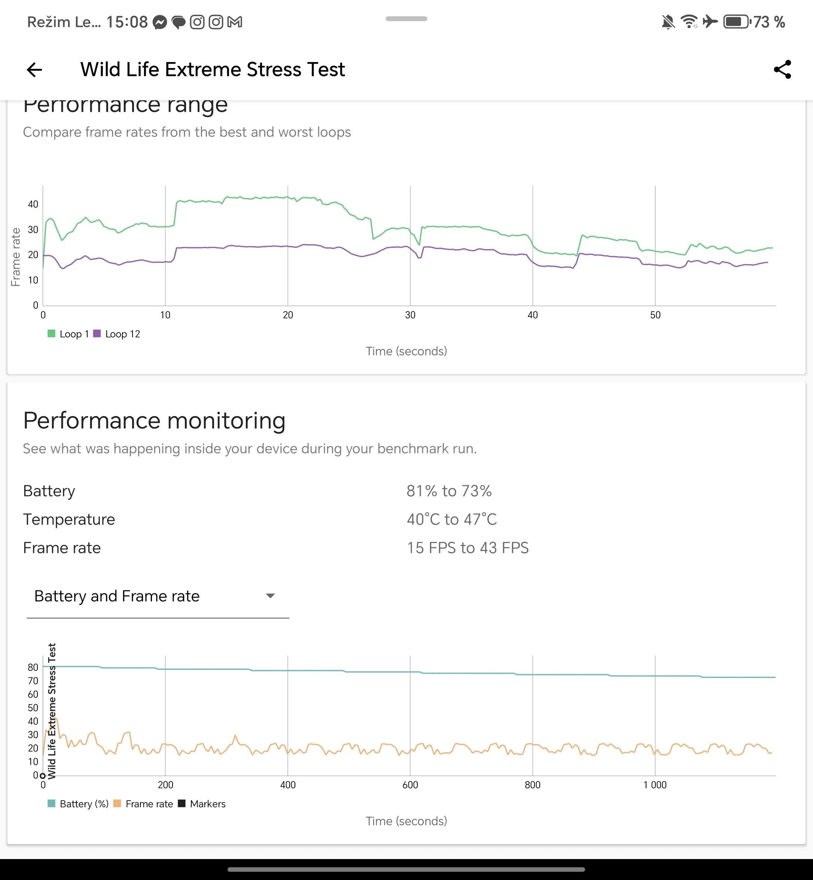Toggle Loop 12 legend series

coord(117,334)
